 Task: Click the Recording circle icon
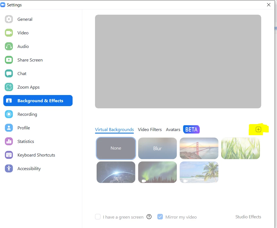(x=9, y=114)
